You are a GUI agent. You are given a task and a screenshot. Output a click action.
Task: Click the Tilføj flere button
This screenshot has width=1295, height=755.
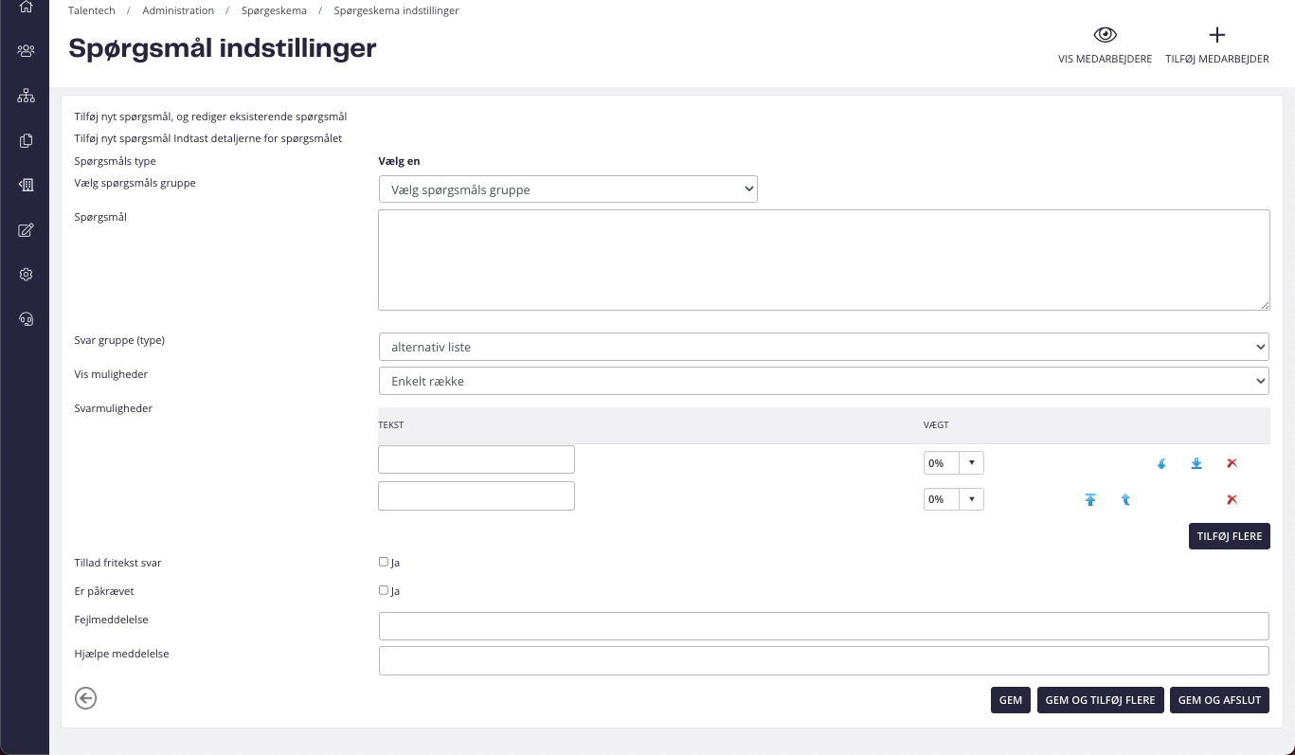click(1229, 536)
